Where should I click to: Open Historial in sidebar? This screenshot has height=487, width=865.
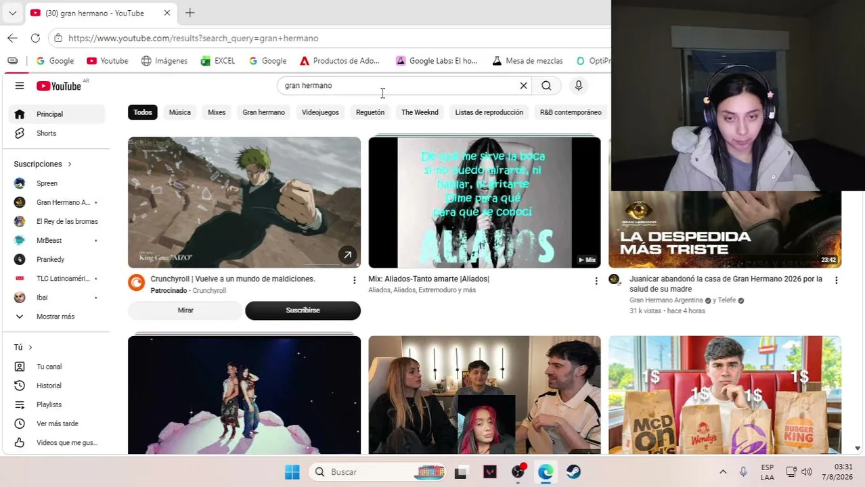click(x=56, y=386)
